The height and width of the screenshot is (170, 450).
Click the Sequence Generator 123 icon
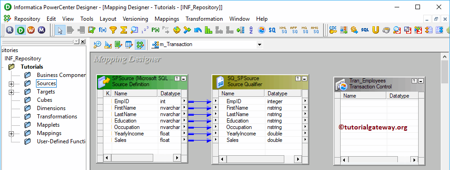click(145, 30)
